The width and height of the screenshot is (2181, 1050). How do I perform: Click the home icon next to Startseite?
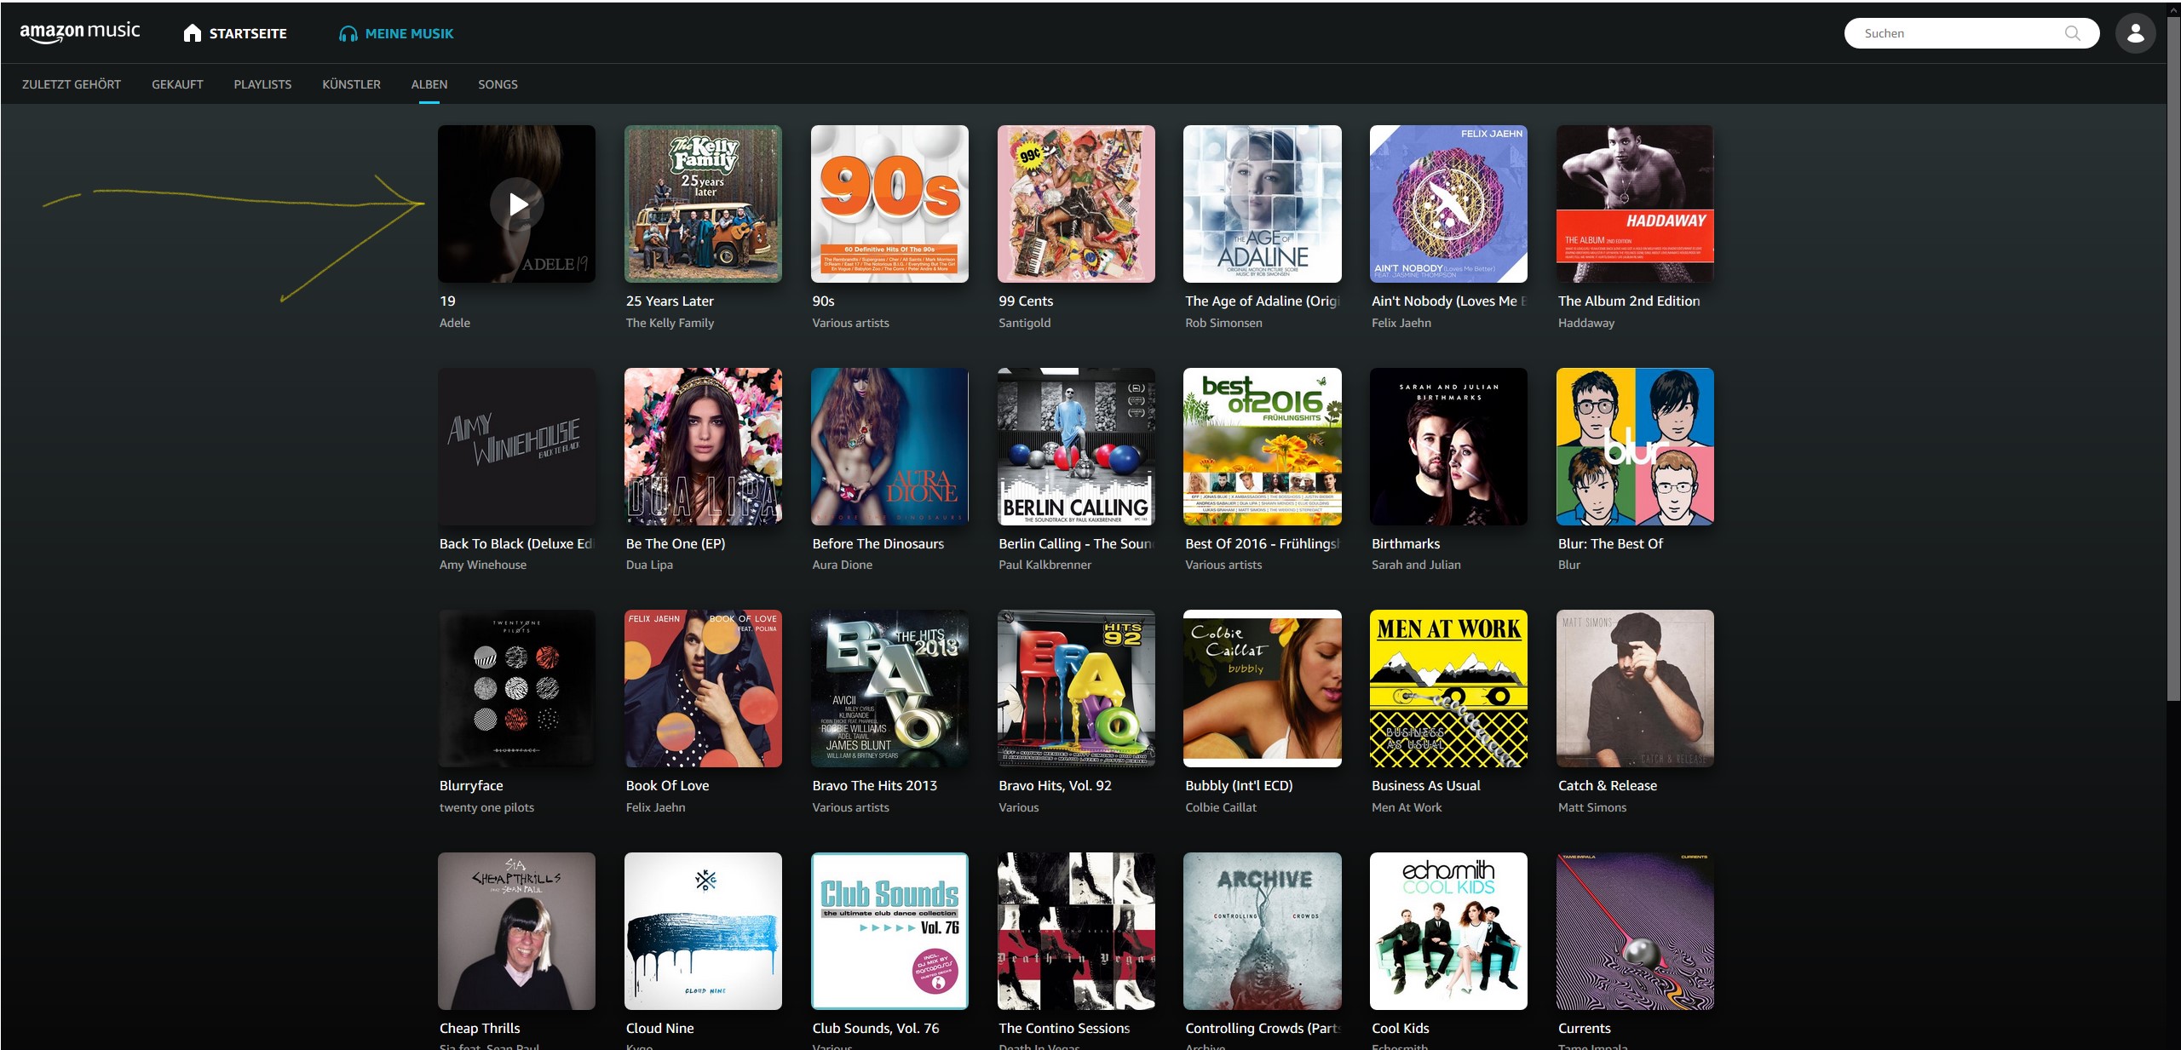[x=193, y=33]
